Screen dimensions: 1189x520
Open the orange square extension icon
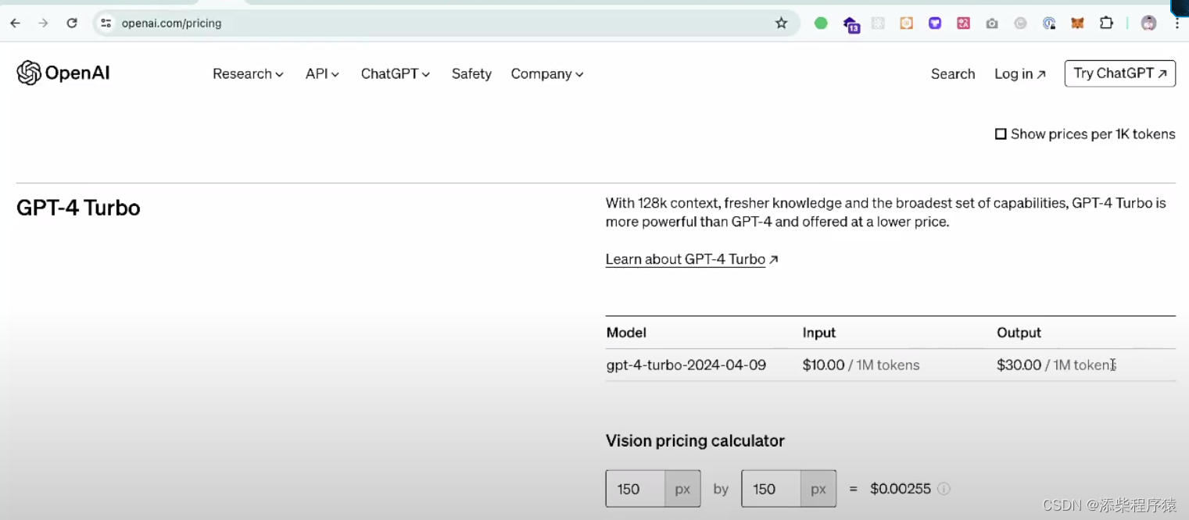pos(906,23)
